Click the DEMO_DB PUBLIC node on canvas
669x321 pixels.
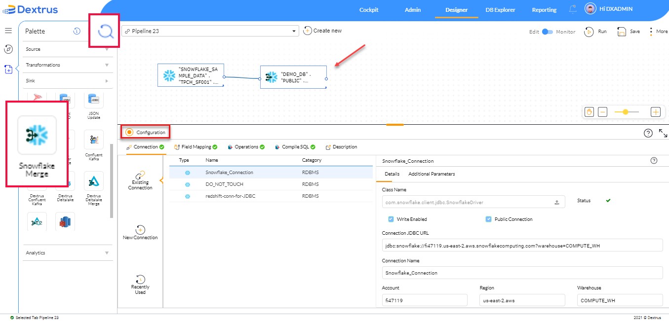pos(293,76)
